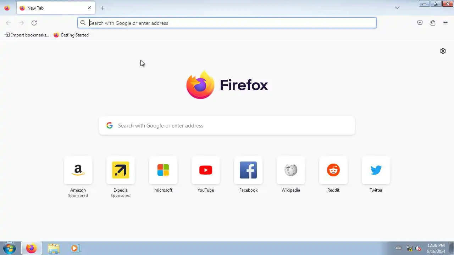Open Windows Explorer from the taskbar

pyautogui.click(x=54, y=248)
